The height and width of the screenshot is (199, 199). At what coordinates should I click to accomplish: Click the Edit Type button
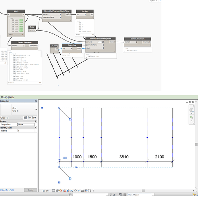[x=30, y=118]
